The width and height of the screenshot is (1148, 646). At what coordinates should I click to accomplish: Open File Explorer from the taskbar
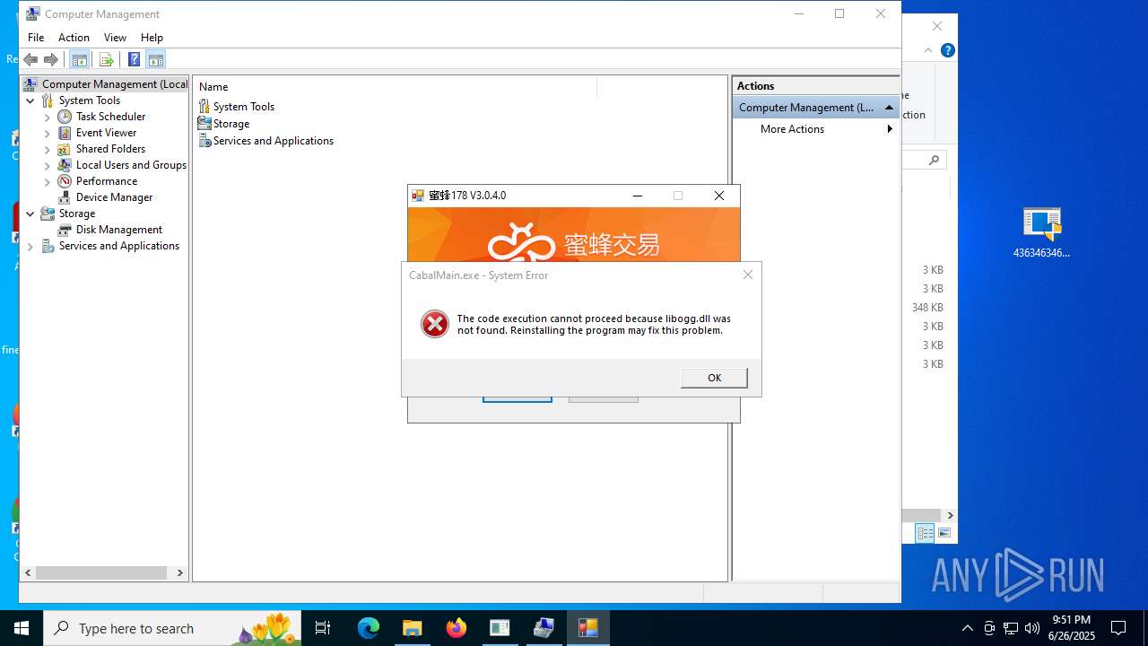coord(413,628)
